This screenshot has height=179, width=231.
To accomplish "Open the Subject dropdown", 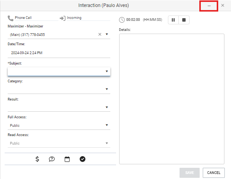I will click(x=59, y=72).
